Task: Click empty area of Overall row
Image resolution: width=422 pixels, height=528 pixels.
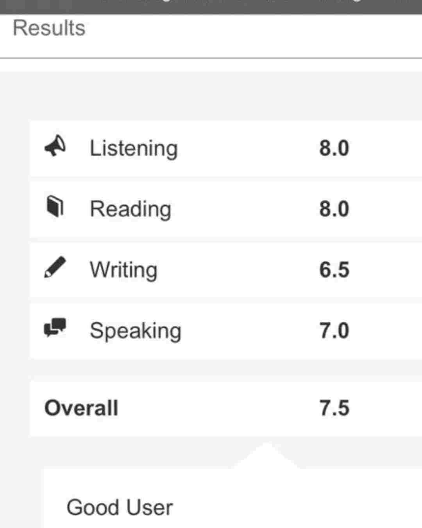Action: [219, 408]
